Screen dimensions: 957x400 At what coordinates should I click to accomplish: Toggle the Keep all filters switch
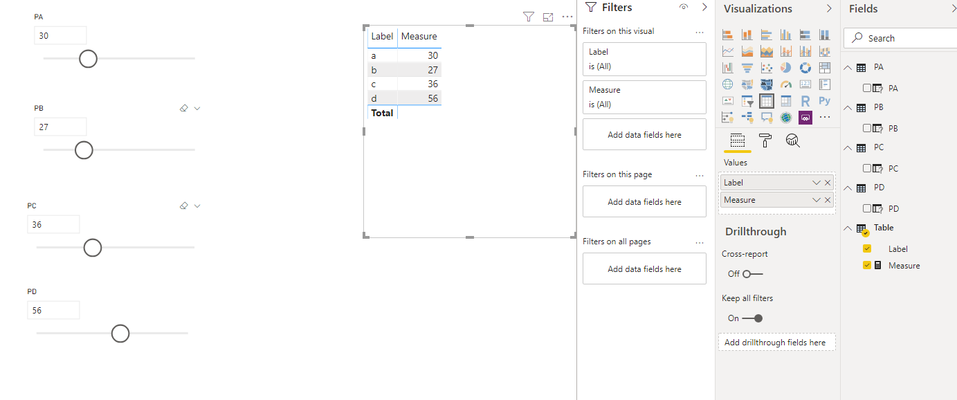pyautogui.click(x=753, y=318)
